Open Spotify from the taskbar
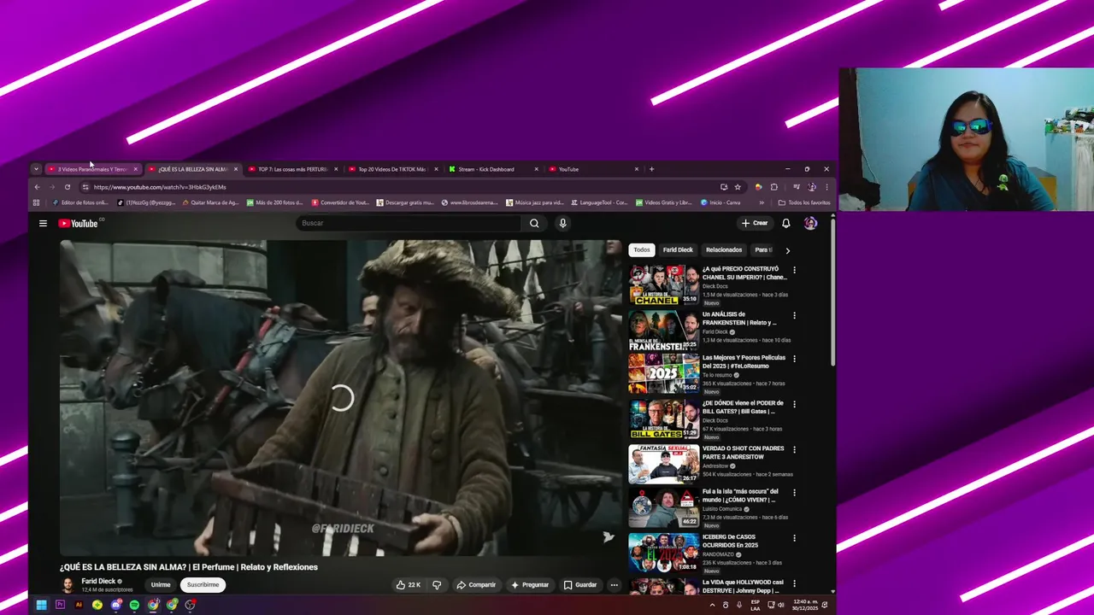 pos(134,605)
